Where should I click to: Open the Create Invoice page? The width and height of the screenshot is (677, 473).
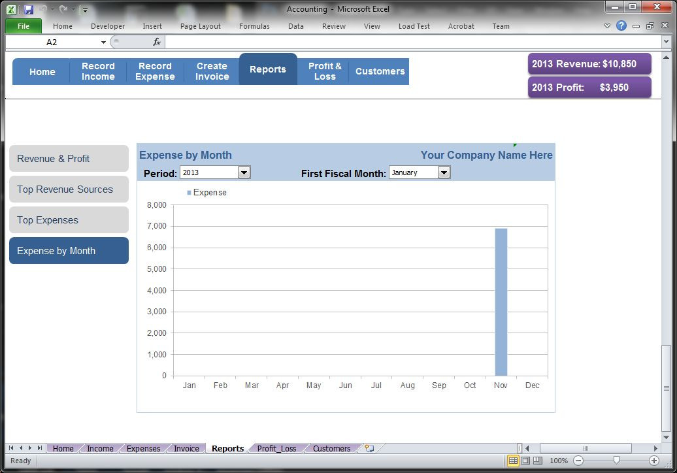212,72
